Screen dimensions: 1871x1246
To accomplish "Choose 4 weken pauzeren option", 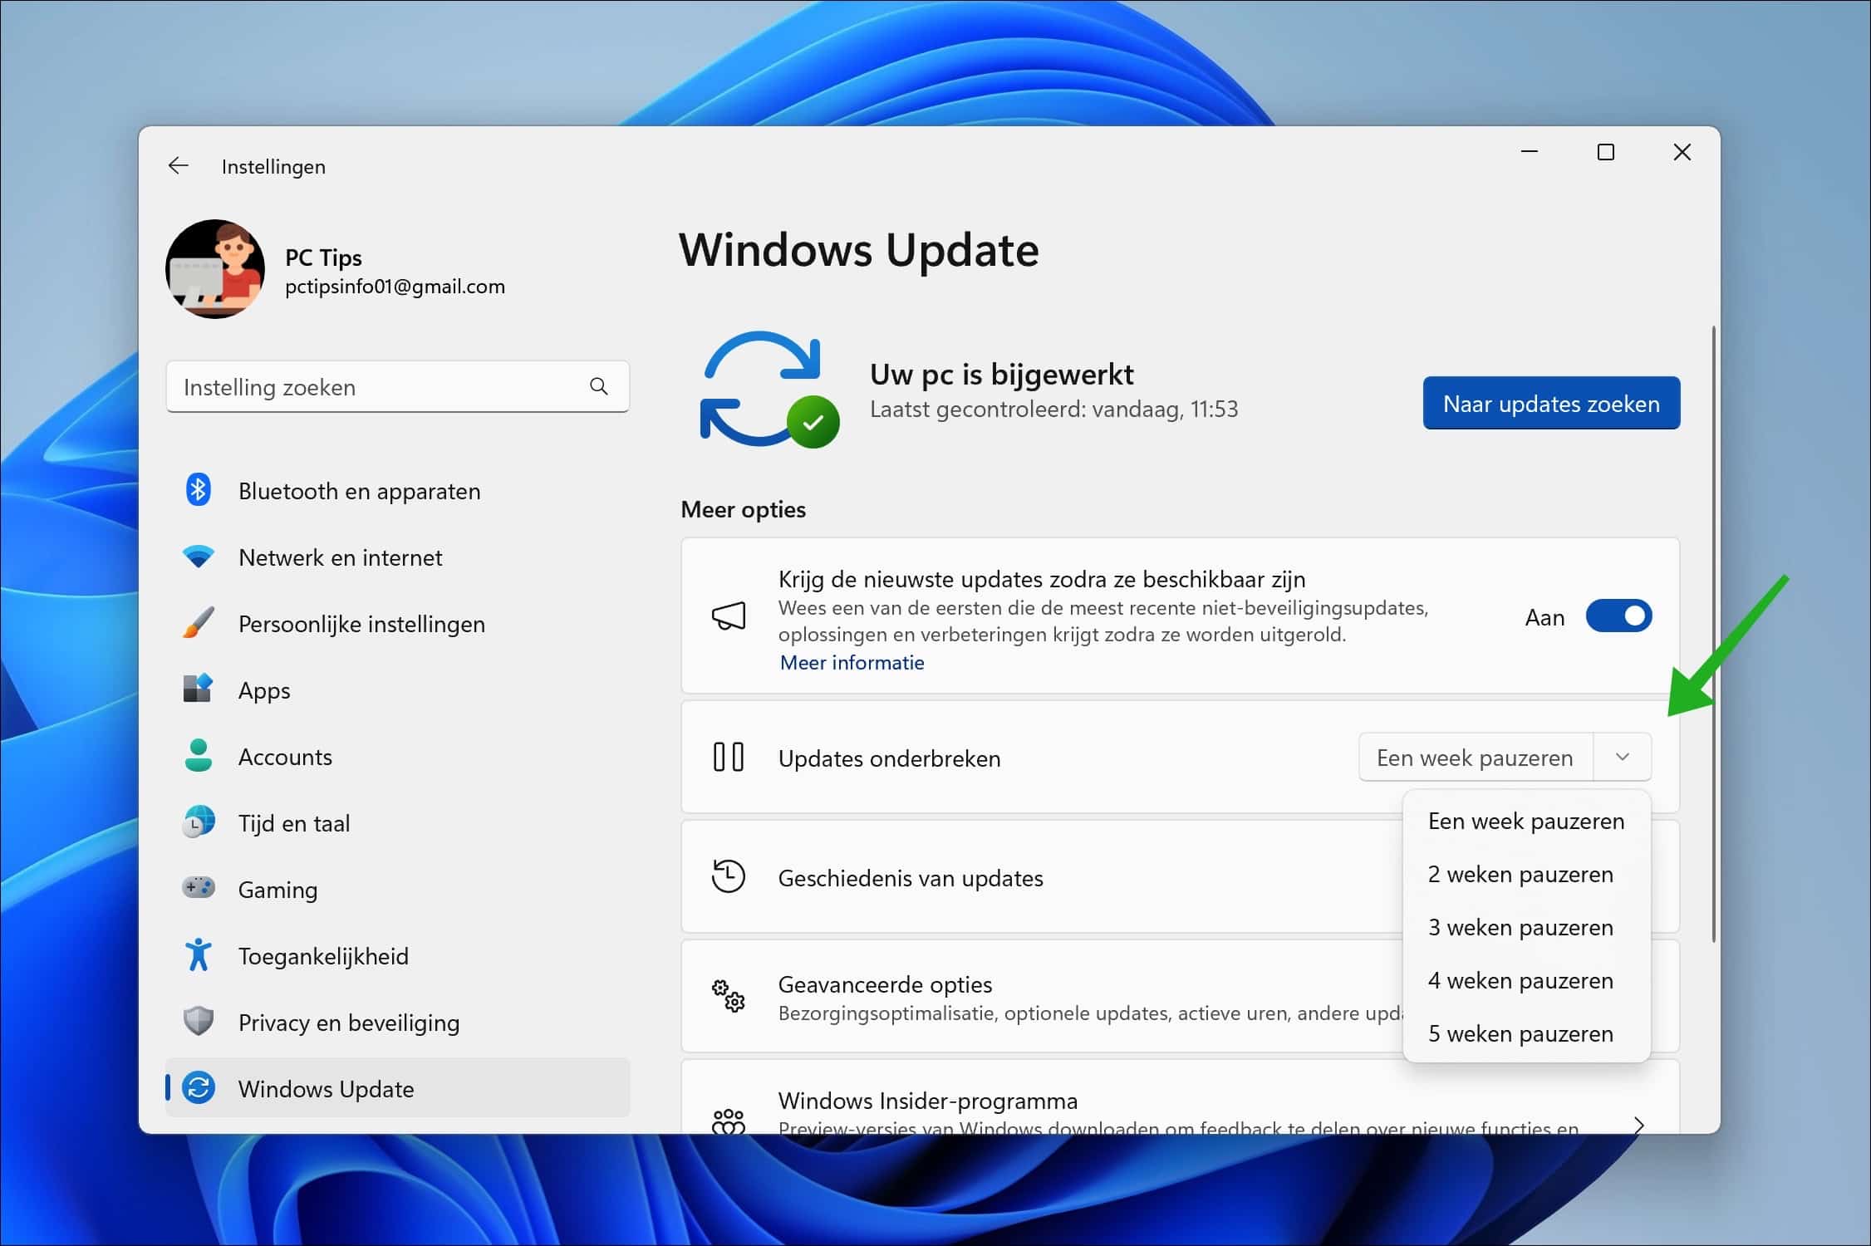I will [x=1526, y=980].
